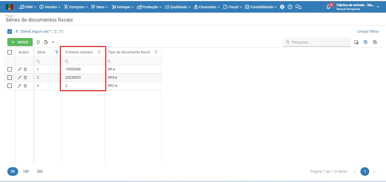The height and width of the screenshot is (182, 386).
Task: Open the Série filter expression text
Action: (x=42, y=32)
